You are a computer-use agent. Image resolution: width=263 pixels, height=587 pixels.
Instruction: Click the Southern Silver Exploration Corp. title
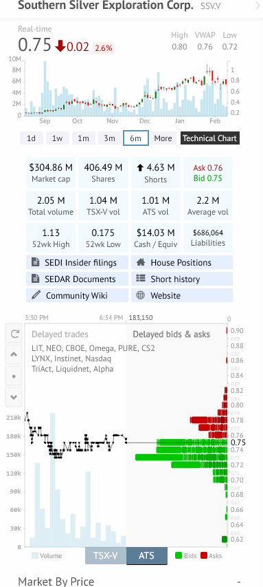pos(106,6)
